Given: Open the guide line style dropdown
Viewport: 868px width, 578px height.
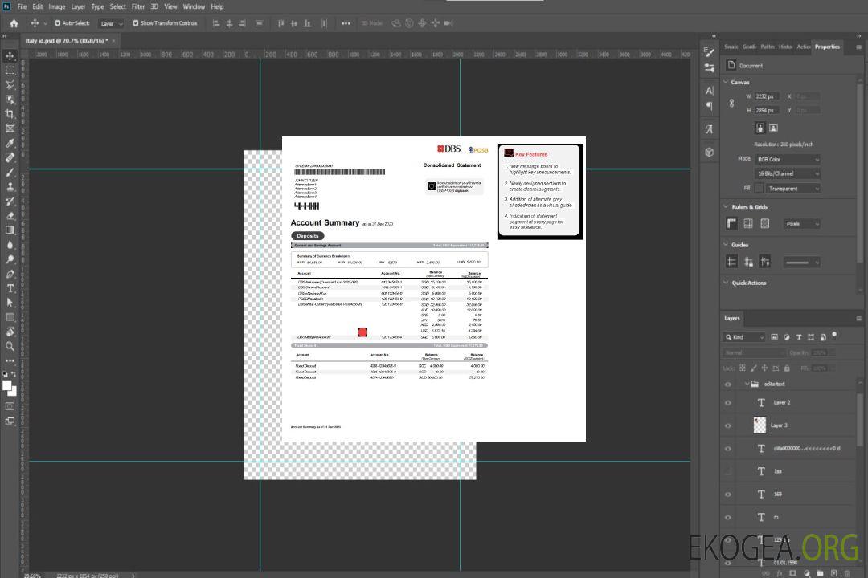Looking at the screenshot, I should pyautogui.click(x=801, y=263).
